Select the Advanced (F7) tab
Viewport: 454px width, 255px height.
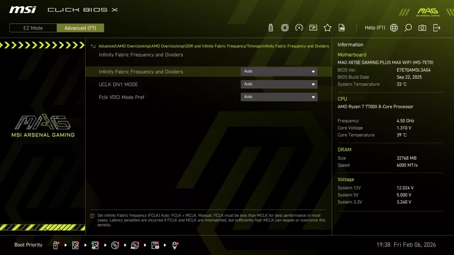[80, 28]
